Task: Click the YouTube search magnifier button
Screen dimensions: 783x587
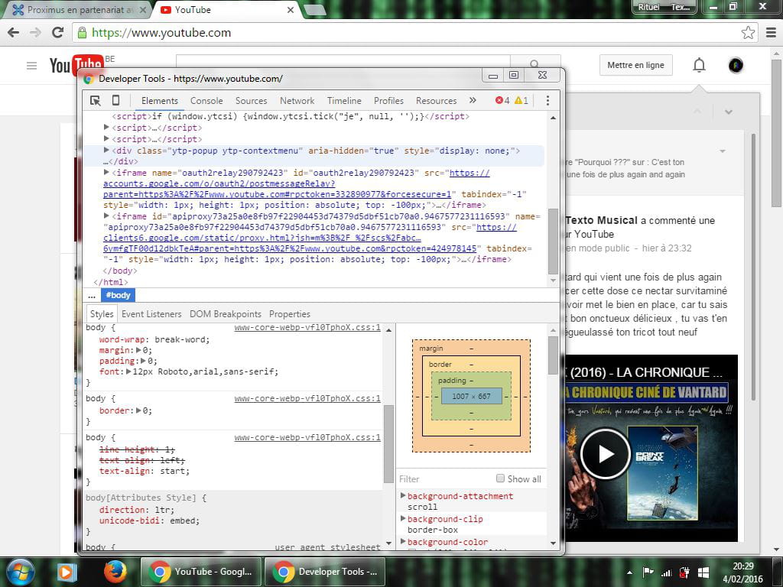Action: pyautogui.click(x=534, y=64)
